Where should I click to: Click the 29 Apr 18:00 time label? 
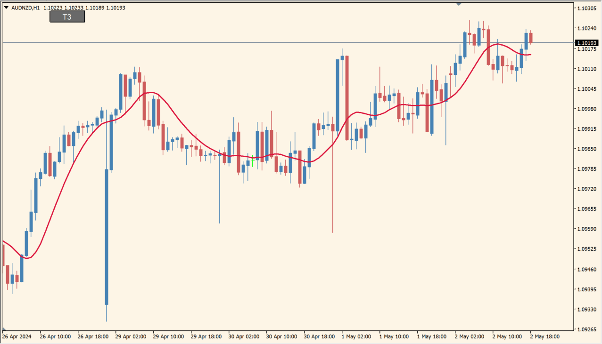click(206, 337)
